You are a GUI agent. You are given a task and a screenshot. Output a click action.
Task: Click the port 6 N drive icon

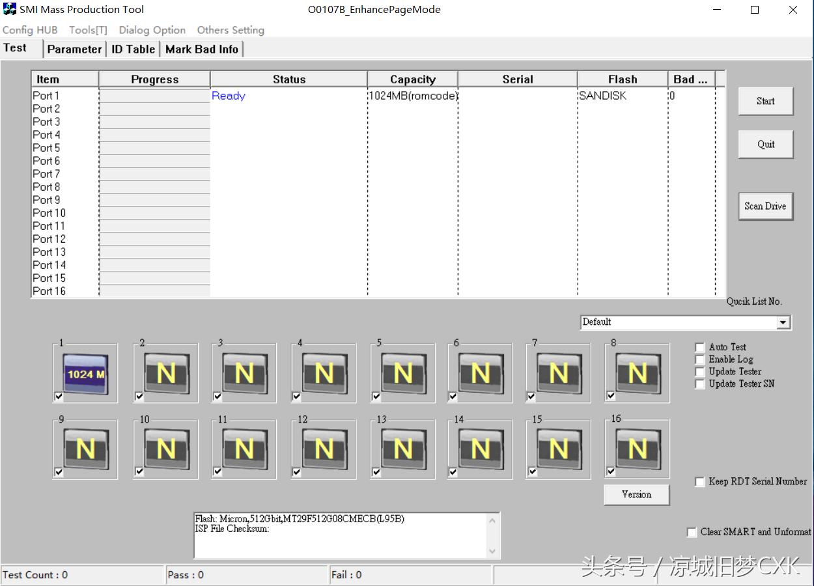pos(480,374)
